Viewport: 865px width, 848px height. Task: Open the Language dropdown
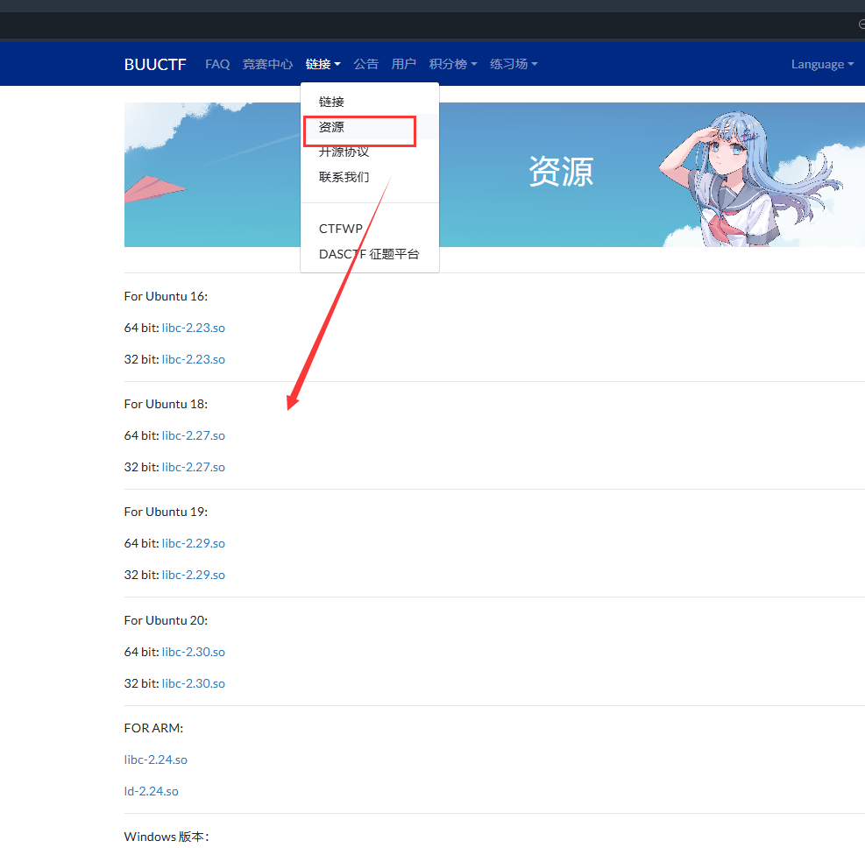[823, 64]
